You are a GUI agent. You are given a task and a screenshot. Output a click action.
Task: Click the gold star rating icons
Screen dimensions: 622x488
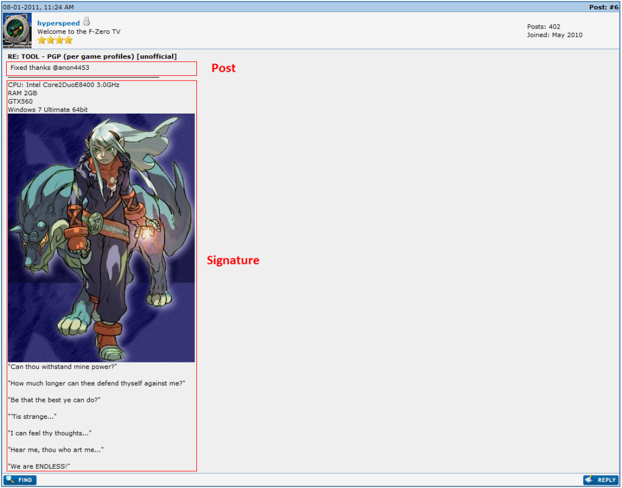[x=55, y=40]
